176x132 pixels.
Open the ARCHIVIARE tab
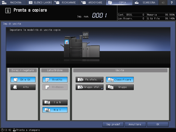coord(92,2)
